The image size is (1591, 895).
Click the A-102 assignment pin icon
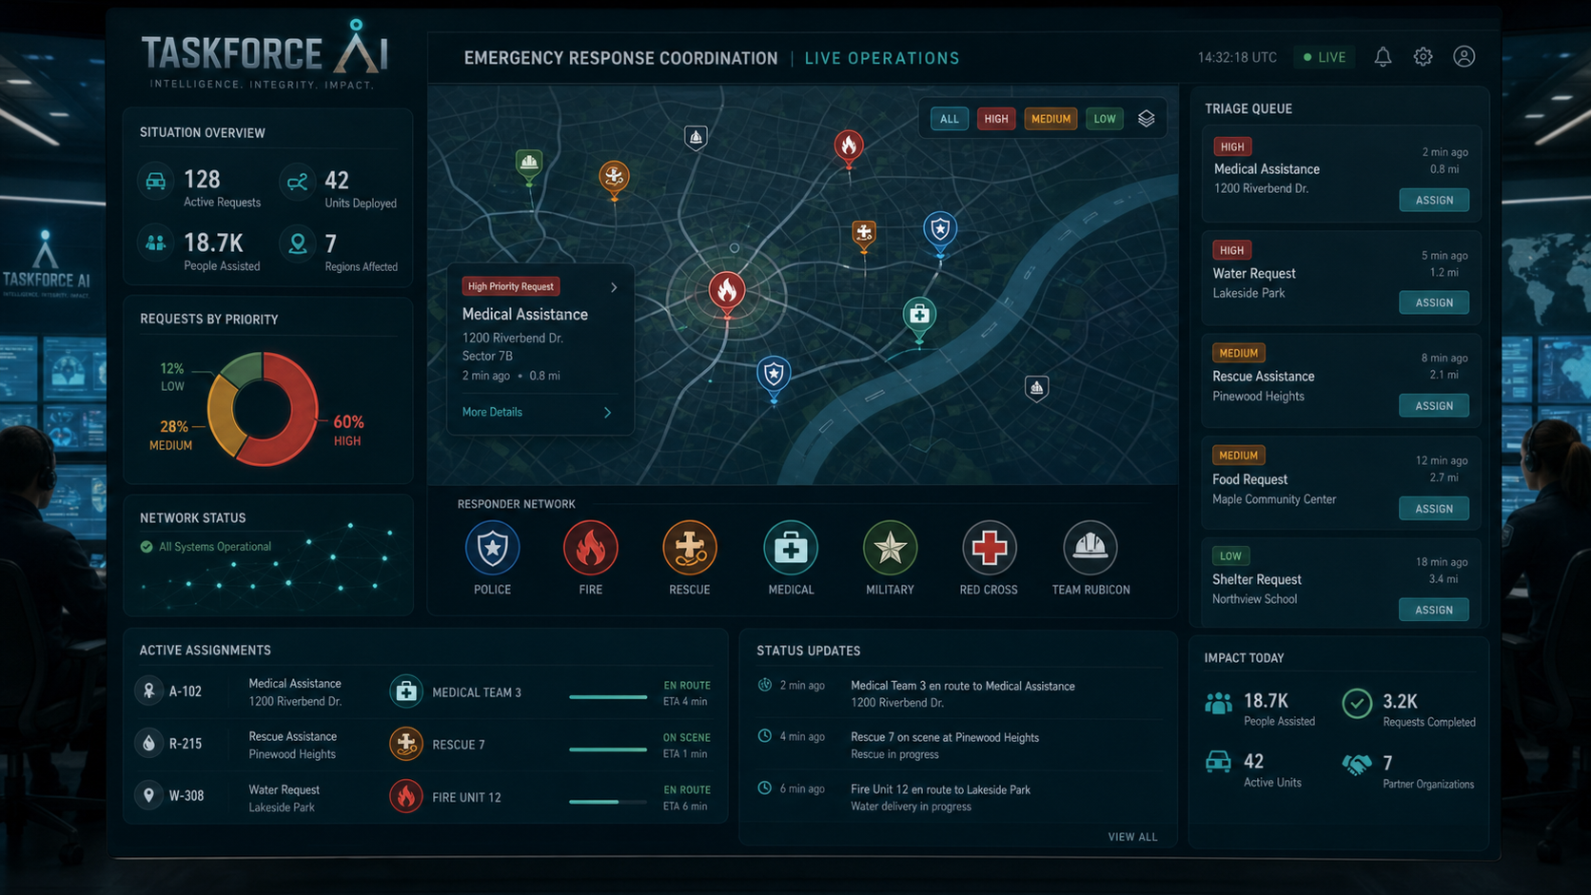pyautogui.click(x=149, y=691)
